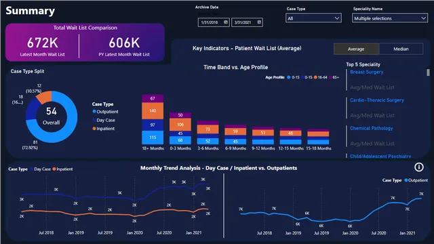
Task: Click the Inpatient legend marker in donut legend
Action: pos(94,129)
